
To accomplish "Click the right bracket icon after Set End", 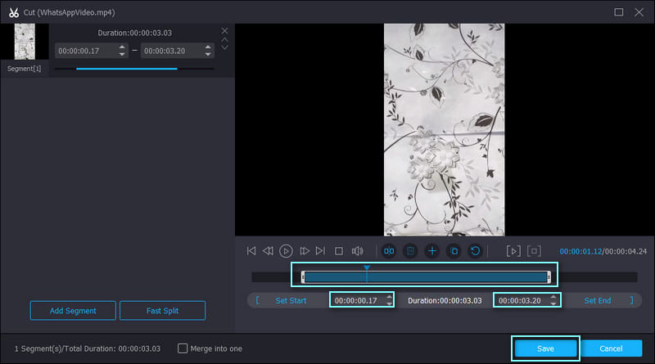I will click(x=631, y=300).
